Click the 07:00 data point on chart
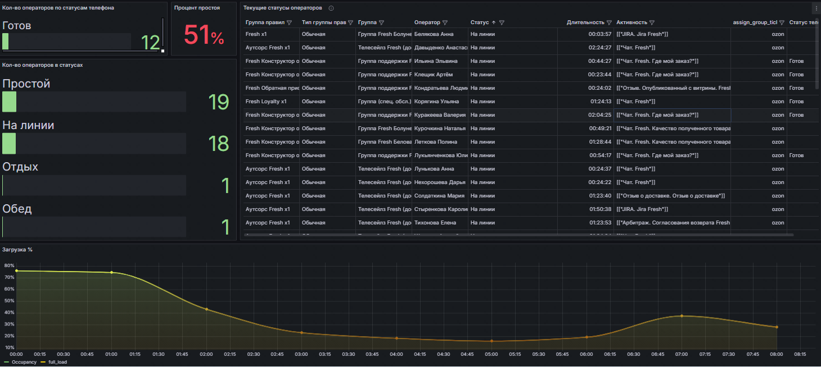The width and height of the screenshot is (821, 367). (x=682, y=316)
